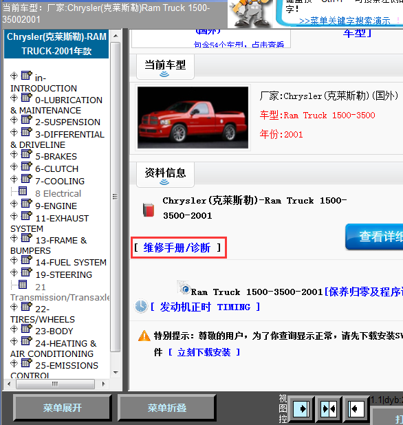Expand the in-INTRODUCTION tree node
This screenshot has width=403, height=425.
pos(14,76)
